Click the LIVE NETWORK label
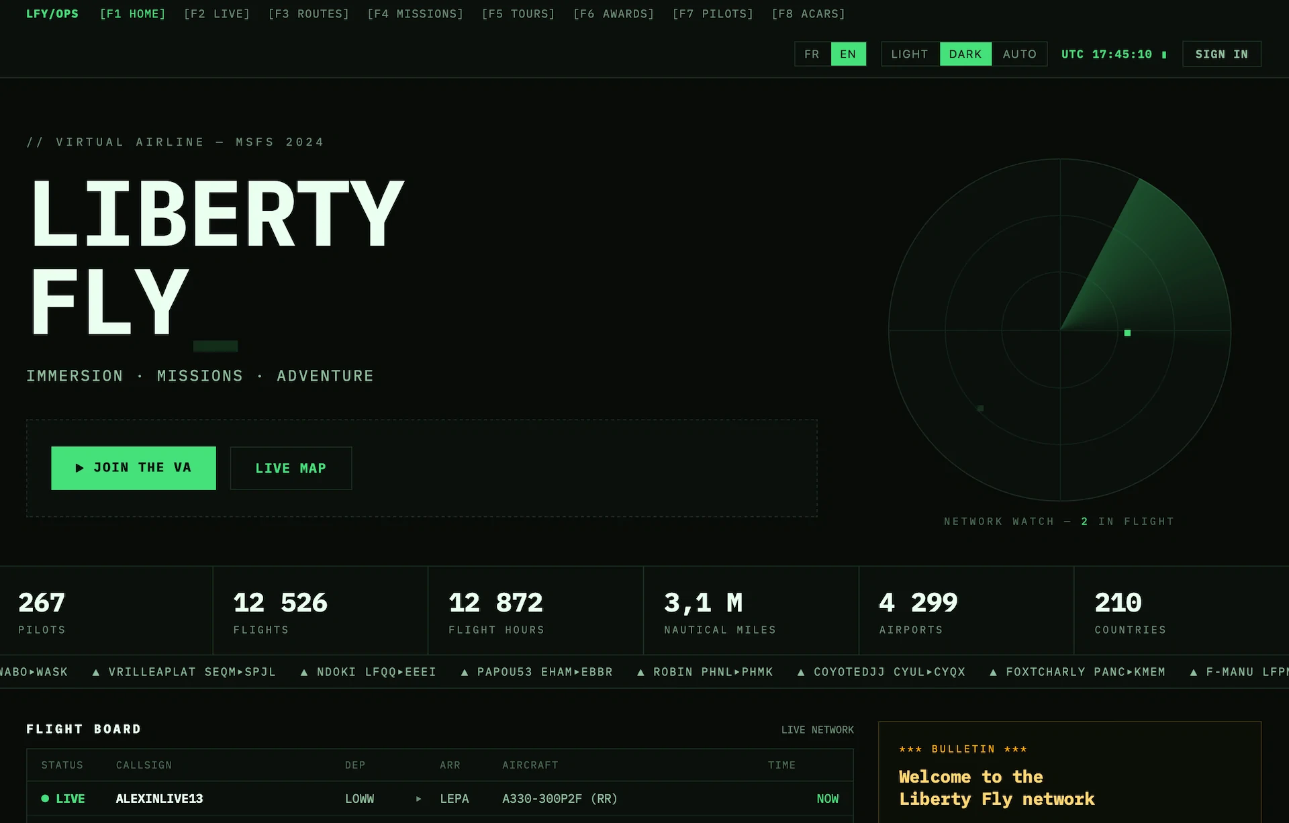This screenshot has height=823, width=1289. [818, 730]
